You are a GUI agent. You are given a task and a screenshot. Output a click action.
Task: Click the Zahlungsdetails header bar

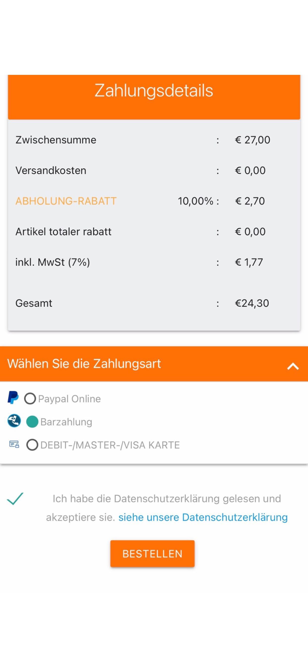click(x=154, y=91)
